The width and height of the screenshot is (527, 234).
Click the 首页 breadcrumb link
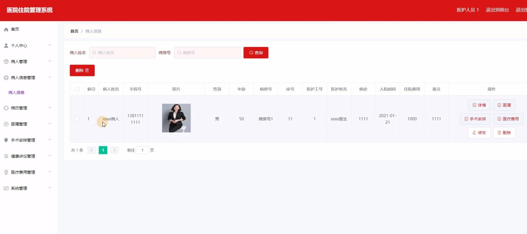pyautogui.click(x=74, y=31)
